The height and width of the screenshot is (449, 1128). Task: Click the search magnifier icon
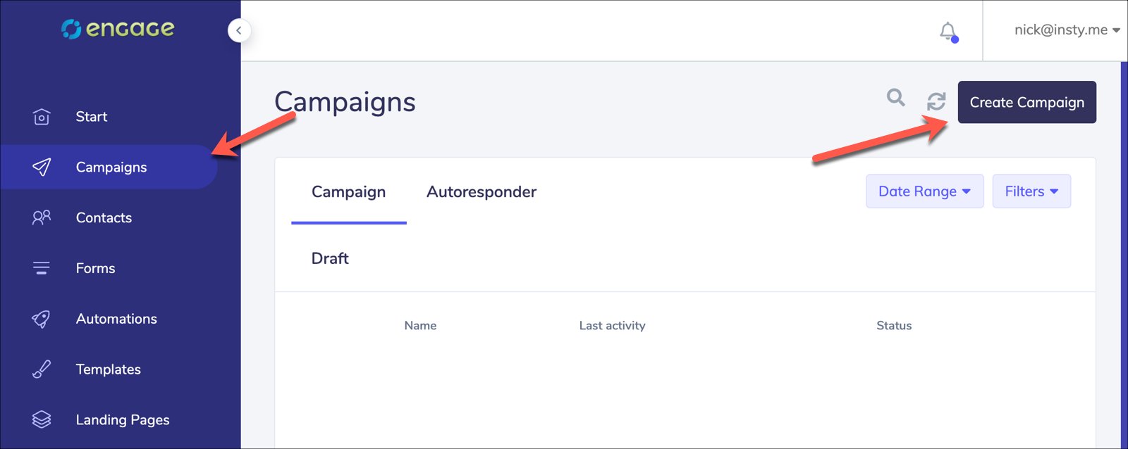click(x=895, y=97)
